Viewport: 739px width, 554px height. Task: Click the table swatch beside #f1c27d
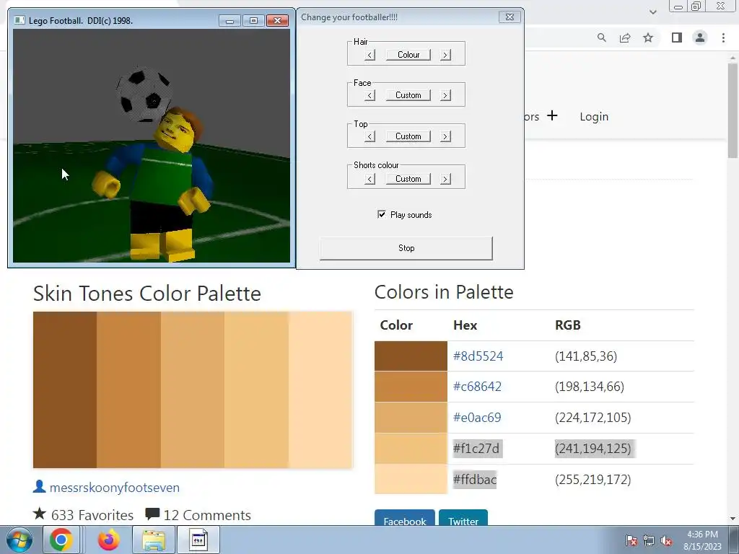411,449
